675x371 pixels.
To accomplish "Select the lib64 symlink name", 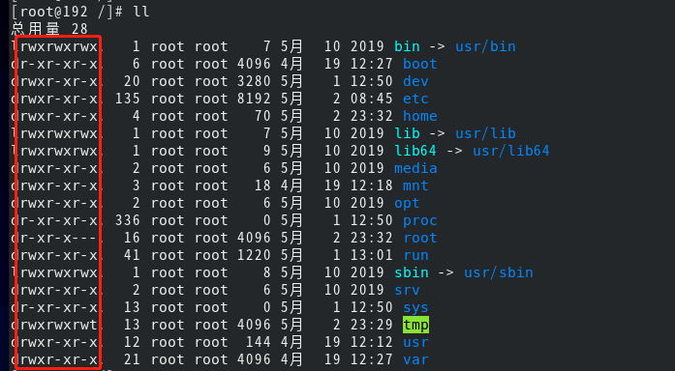I will [415, 151].
